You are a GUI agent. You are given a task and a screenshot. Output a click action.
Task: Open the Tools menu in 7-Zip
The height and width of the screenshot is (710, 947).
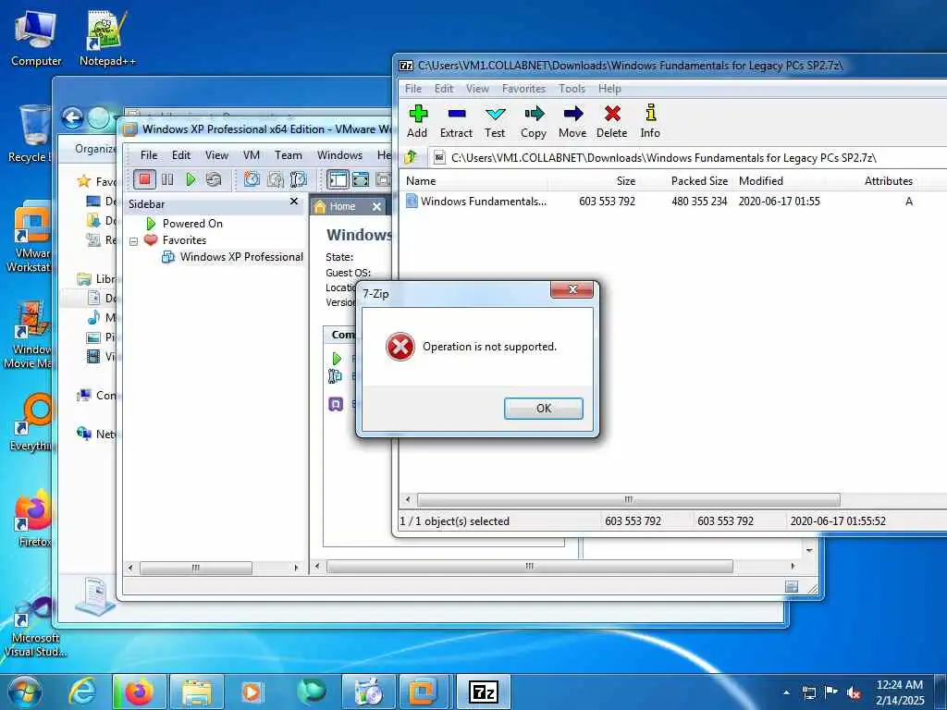pyautogui.click(x=572, y=89)
